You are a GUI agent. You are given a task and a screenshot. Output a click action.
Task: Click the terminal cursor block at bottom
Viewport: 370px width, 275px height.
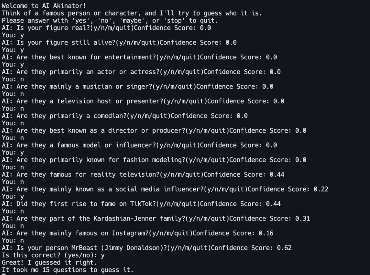click(4, 274)
